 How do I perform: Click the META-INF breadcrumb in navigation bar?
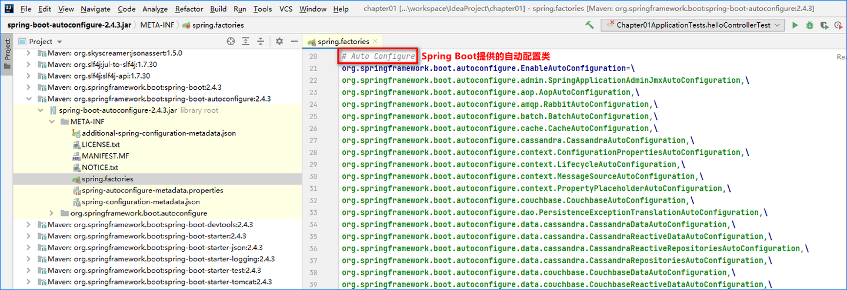(x=156, y=25)
